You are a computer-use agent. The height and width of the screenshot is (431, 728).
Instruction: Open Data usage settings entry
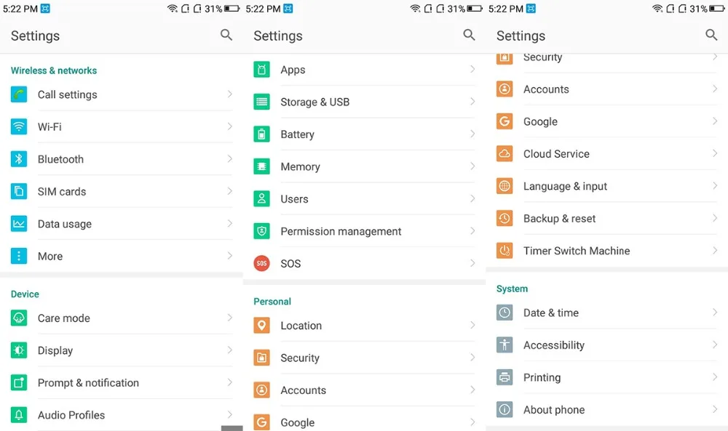click(121, 224)
